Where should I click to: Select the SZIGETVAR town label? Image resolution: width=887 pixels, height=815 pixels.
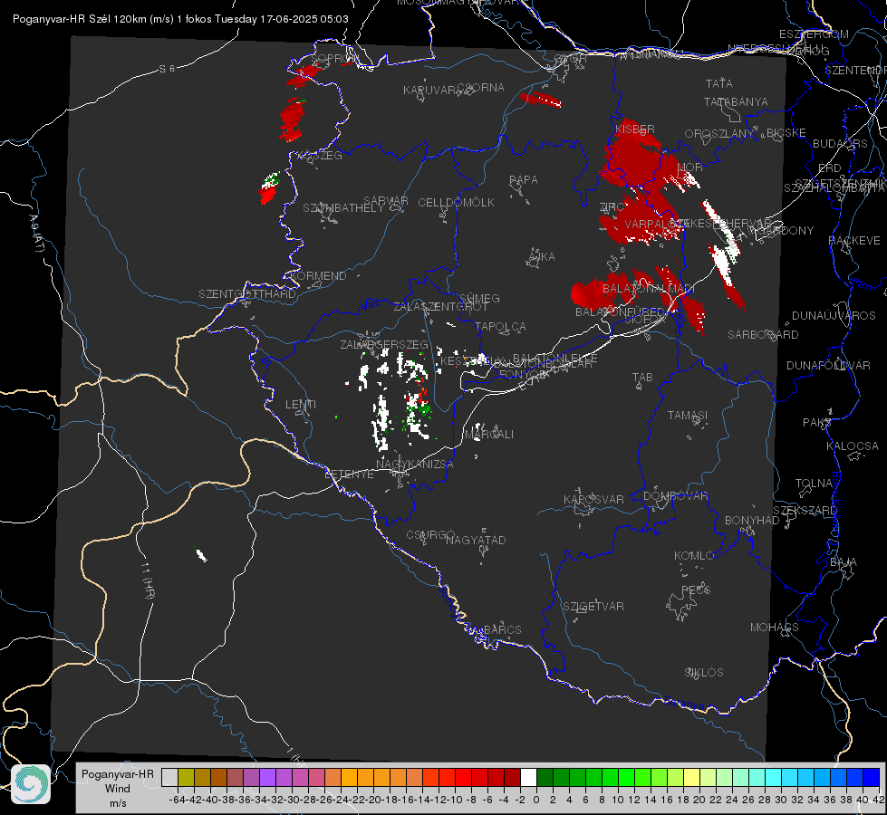click(593, 607)
